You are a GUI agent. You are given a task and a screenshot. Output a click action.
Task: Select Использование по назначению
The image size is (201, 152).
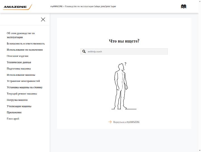pos(25,50)
